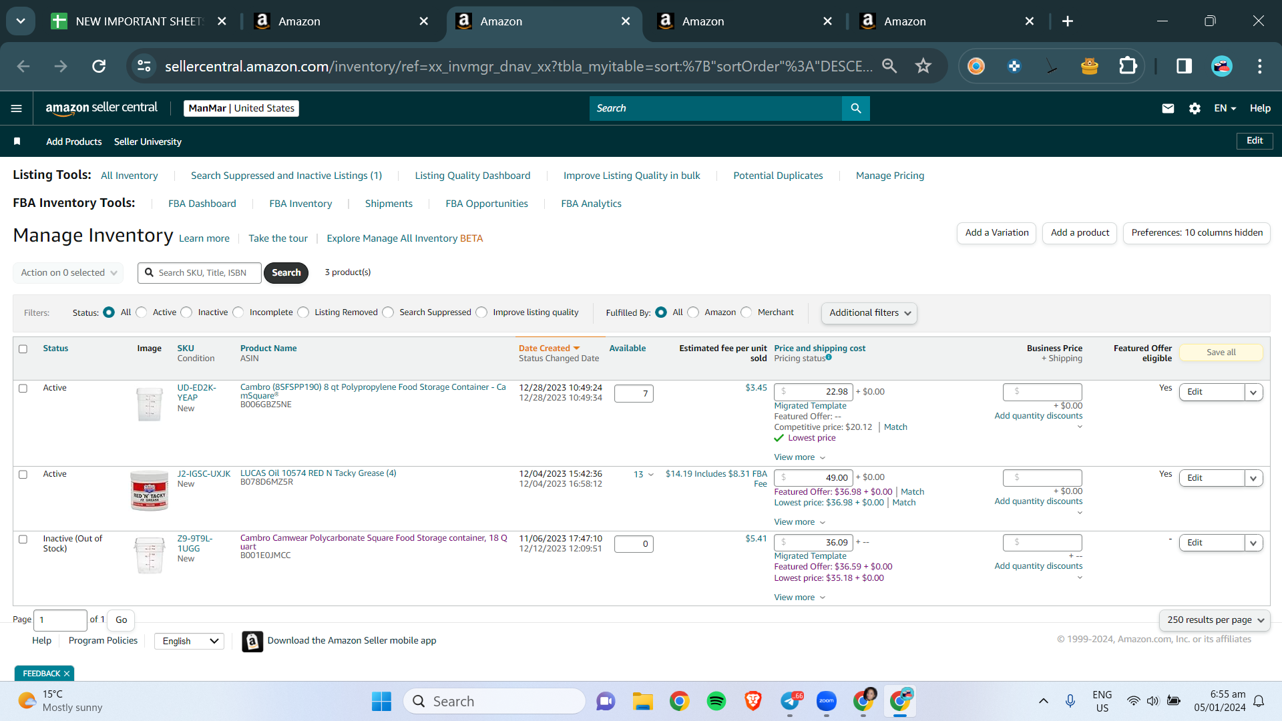The image size is (1282, 721).
Task: Open File Explorer from the taskbar
Action: [x=642, y=701]
